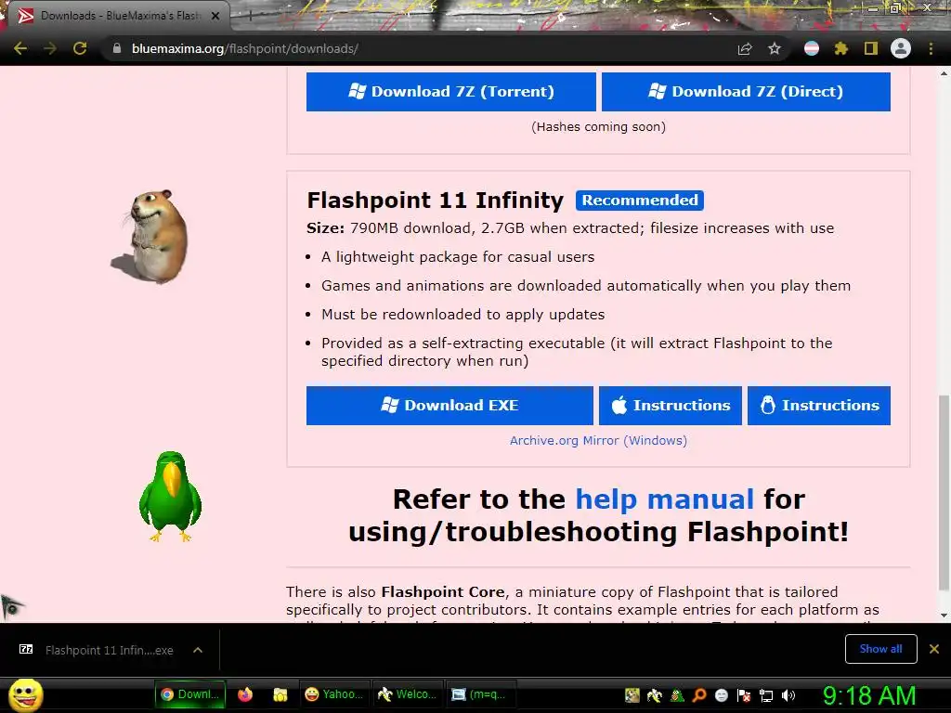Open the help manual link

click(664, 499)
